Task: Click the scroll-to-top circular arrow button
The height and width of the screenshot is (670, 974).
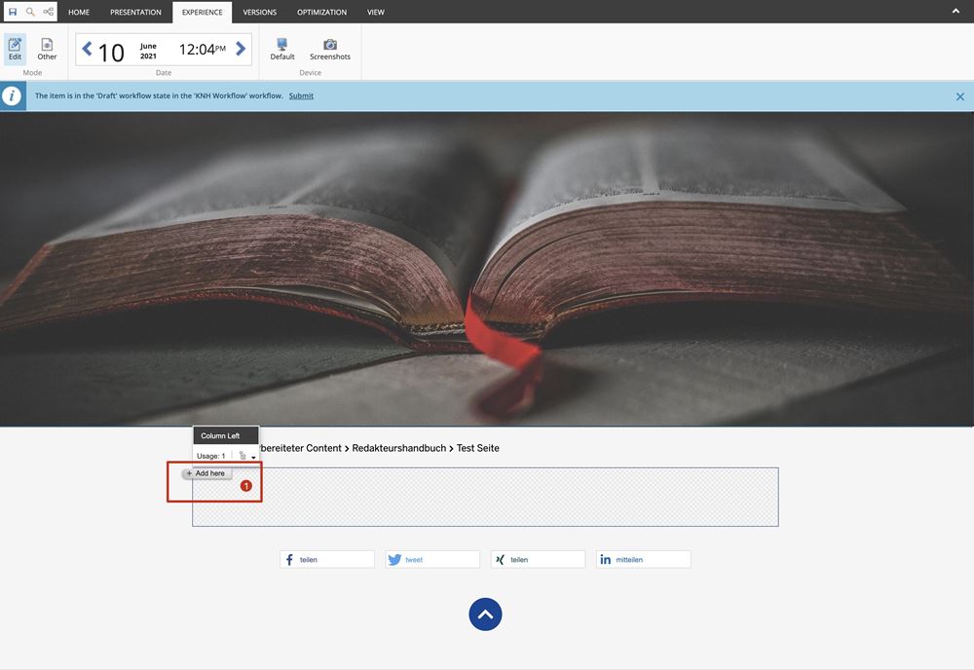Action: pos(485,614)
